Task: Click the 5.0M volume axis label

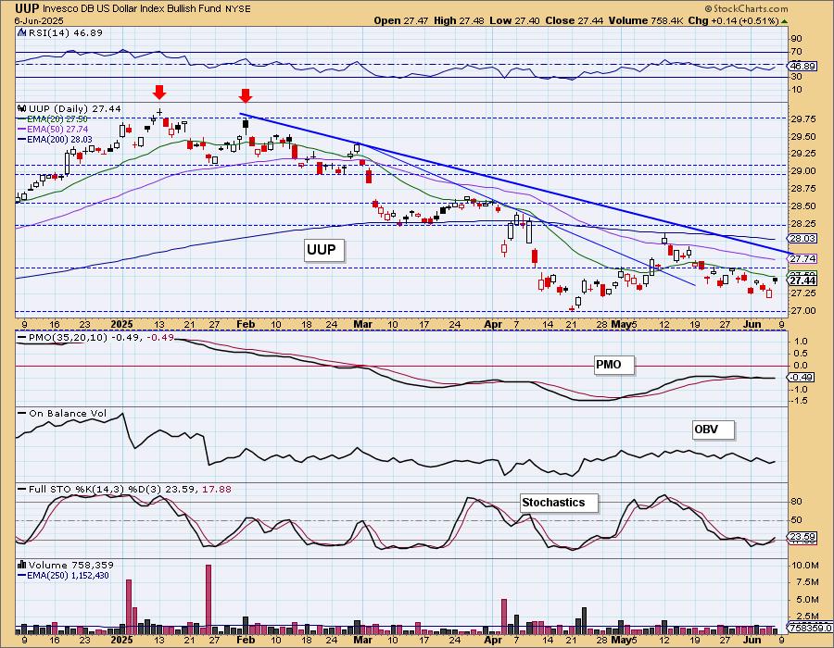Action: (x=807, y=600)
